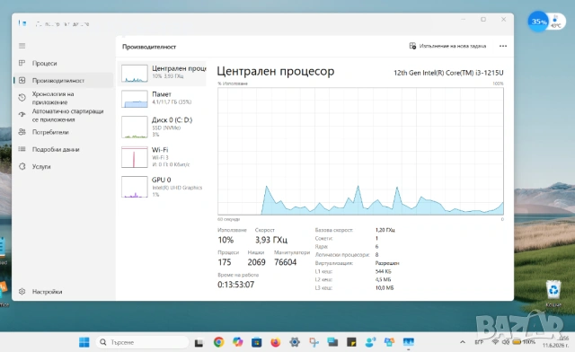Open the Услуги page
This screenshot has width=575, height=352.
click(x=63, y=166)
